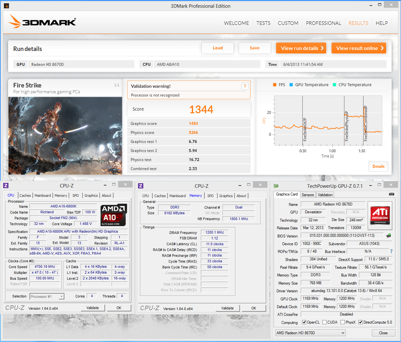Image resolution: width=401 pixels, height=342 pixels.
Task: Click CPU Temperature teal legend marker
Action: coord(334,85)
